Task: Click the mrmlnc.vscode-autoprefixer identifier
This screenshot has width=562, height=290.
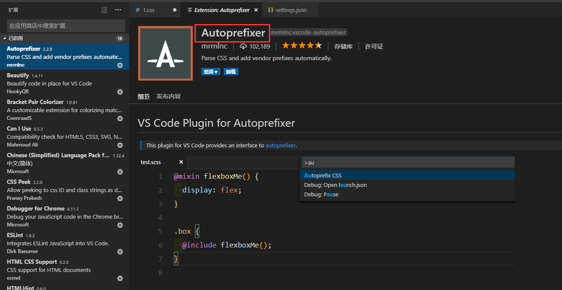Action: (309, 32)
